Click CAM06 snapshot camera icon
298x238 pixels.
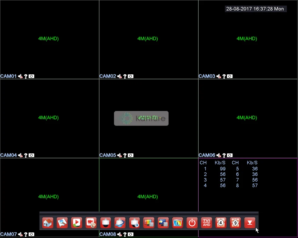[230, 155]
